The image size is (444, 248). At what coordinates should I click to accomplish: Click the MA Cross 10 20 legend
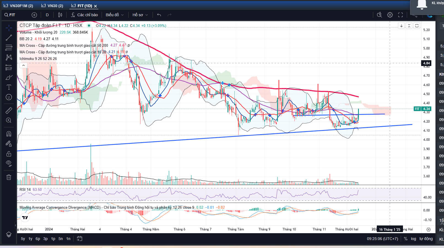pos(63,52)
